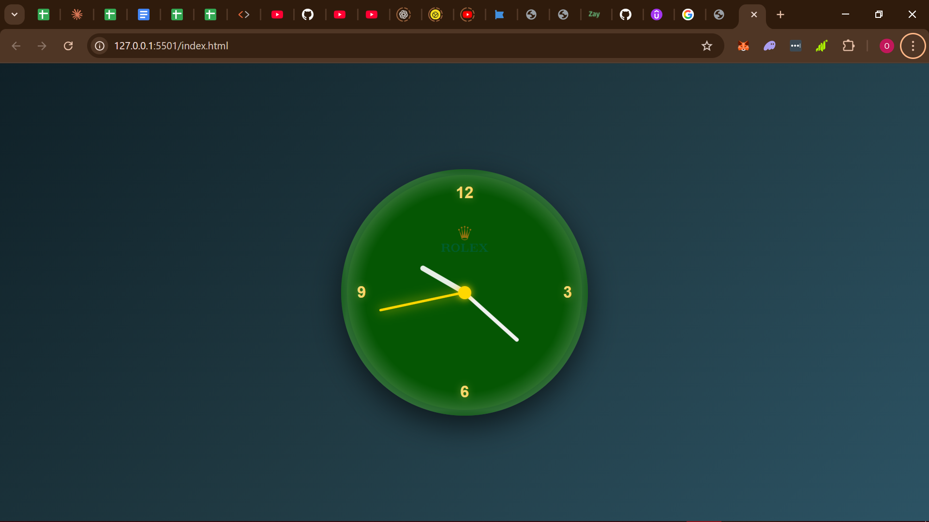Switch to the Google Sheets tab left of Claude
929x522 pixels.
[x=44, y=14]
